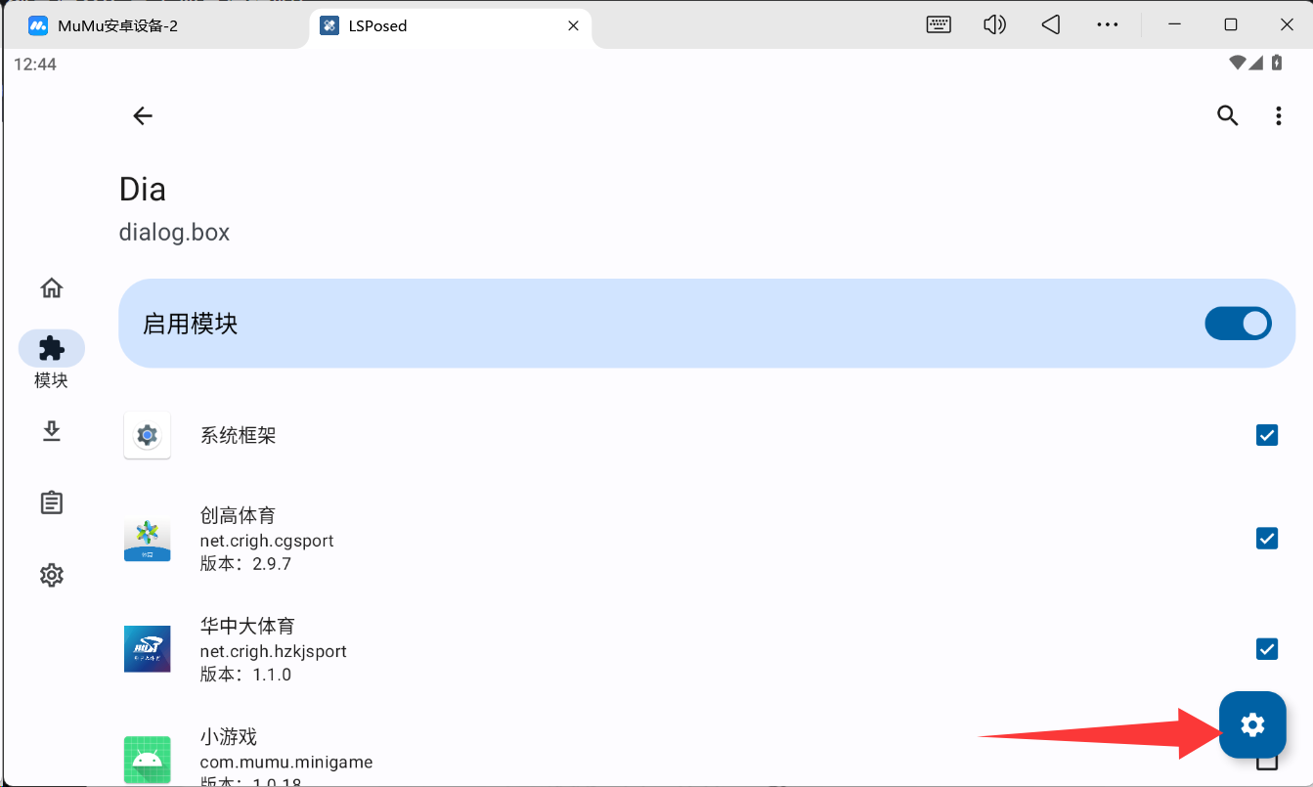The height and width of the screenshot is (787, 1313).
Task: Open the three-dot overflow menu
Action: pyautogui.click(x=1278, y=116)
